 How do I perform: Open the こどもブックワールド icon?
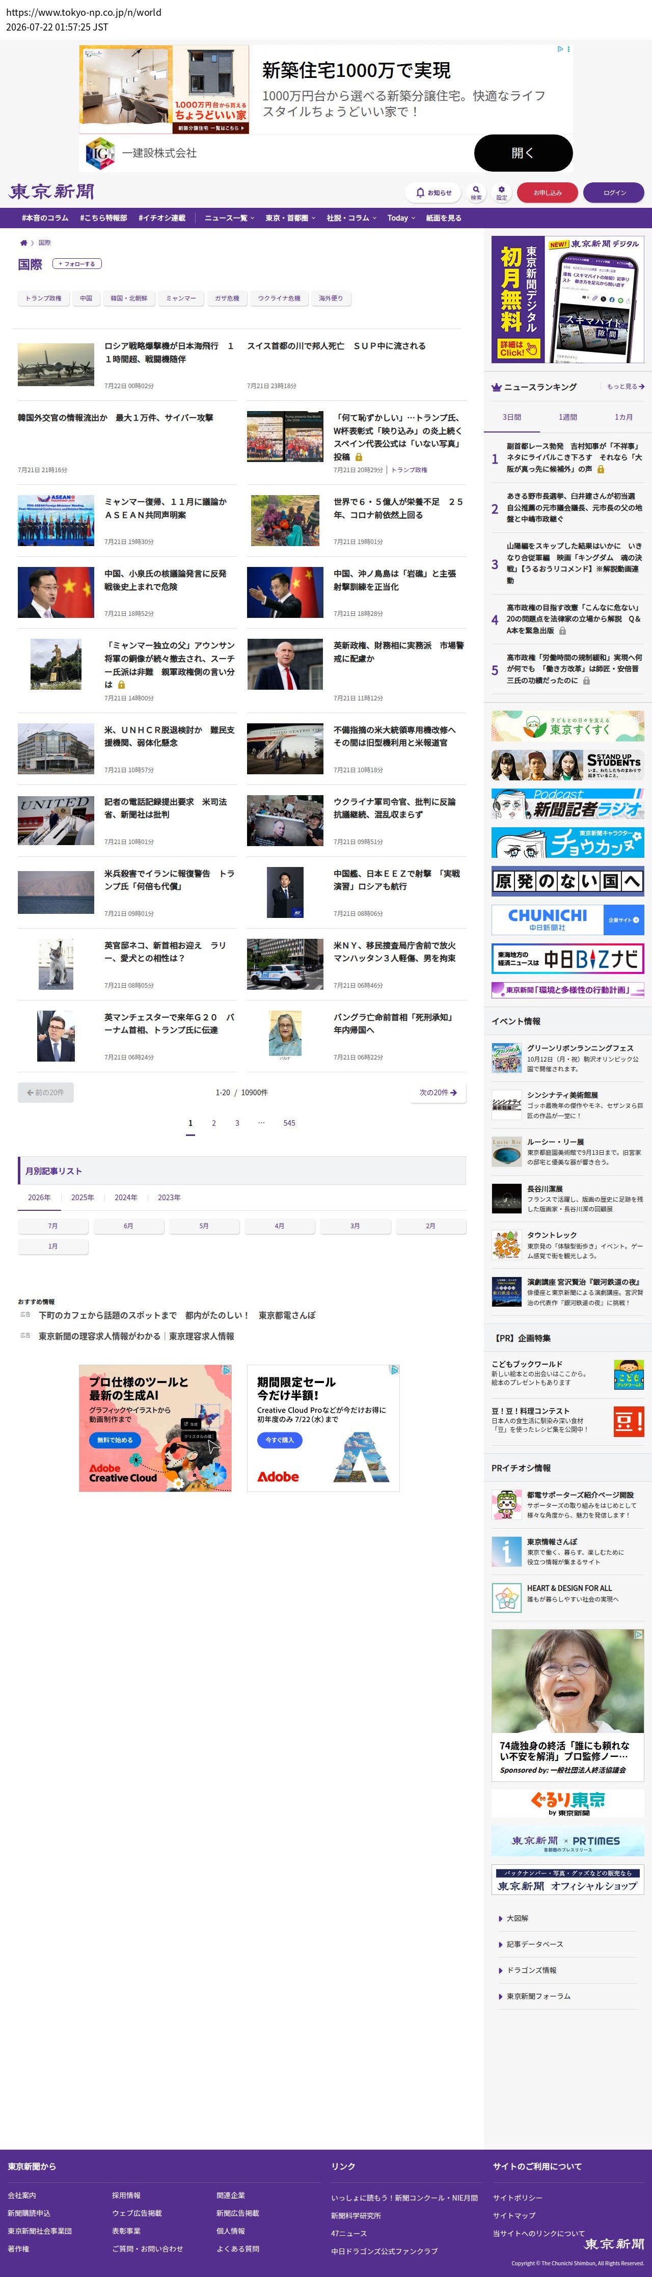[x=629, y=1375]
